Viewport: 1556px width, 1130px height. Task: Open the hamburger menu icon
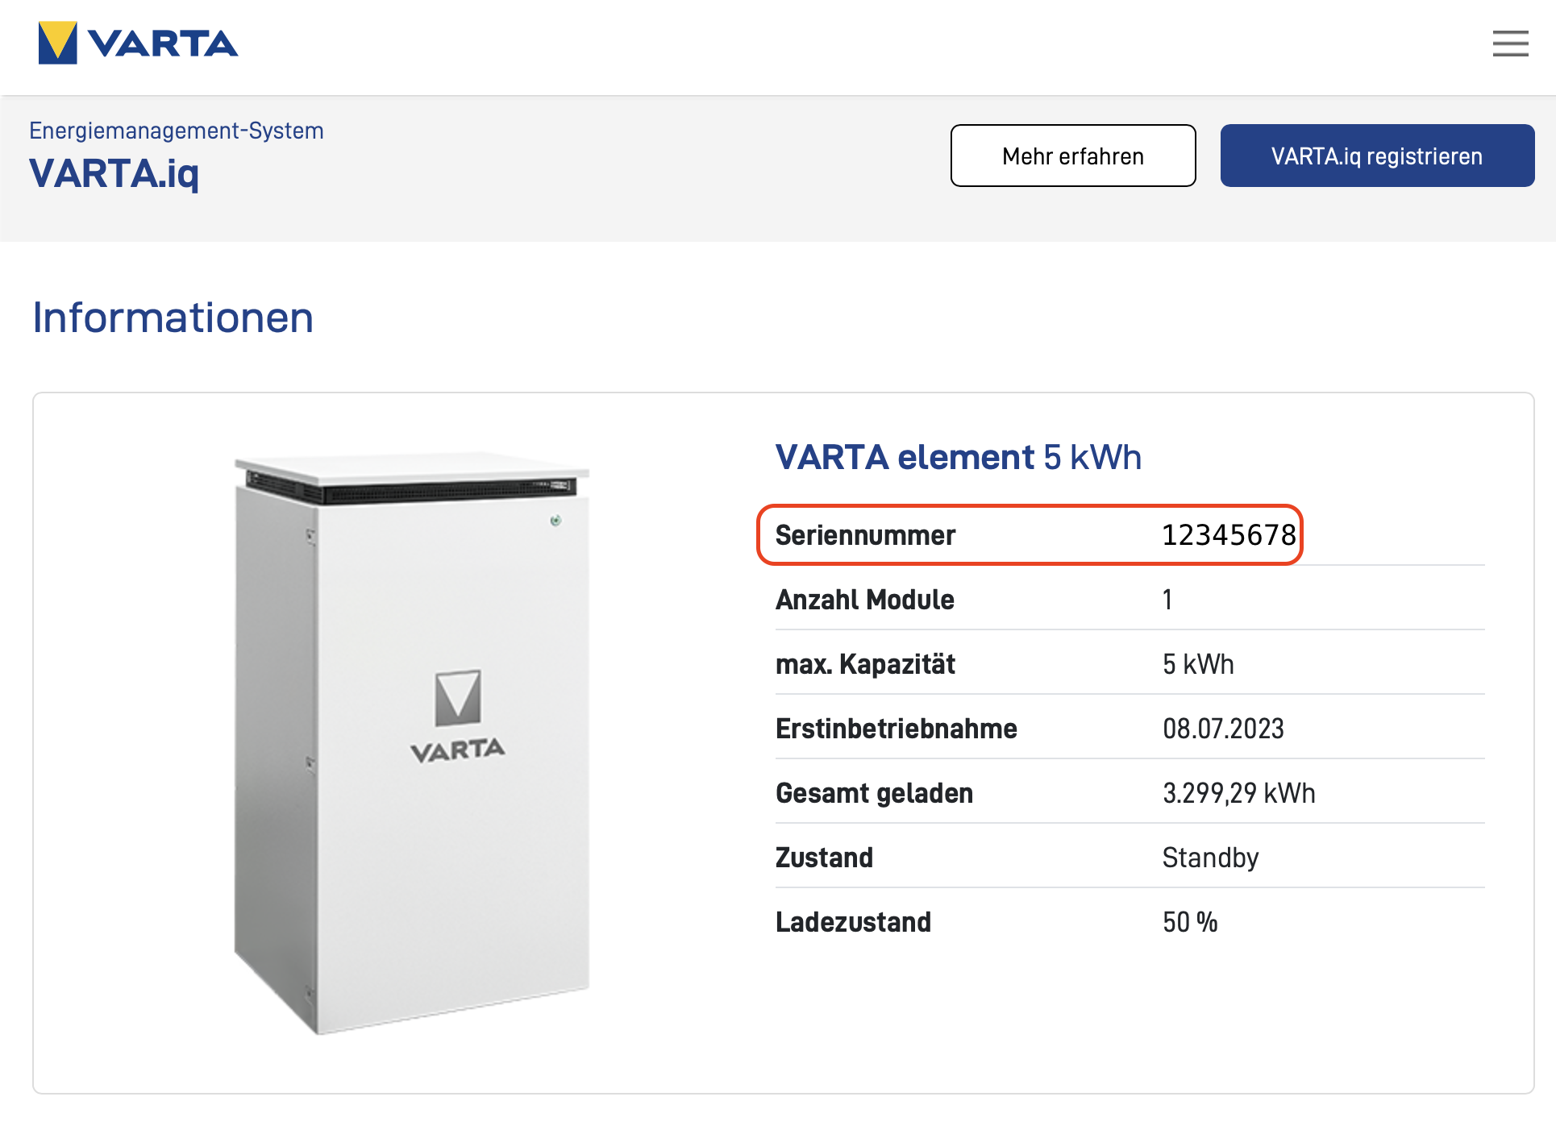[x=1510, y=44]
